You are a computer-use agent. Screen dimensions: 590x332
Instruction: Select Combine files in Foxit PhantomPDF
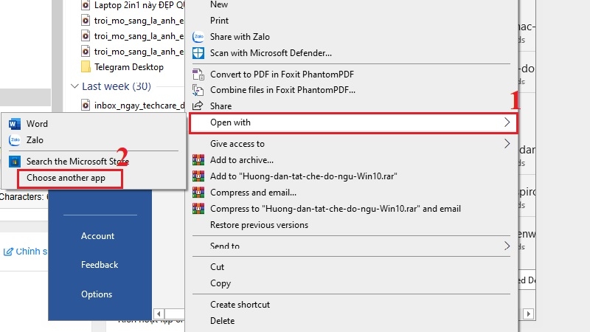click(282, 90)
